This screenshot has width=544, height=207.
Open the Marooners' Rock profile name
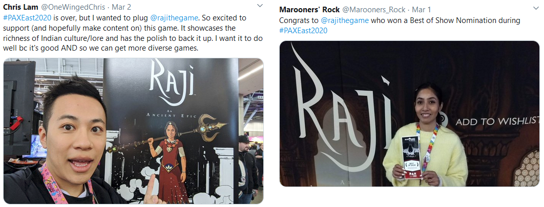coord(309,10)
